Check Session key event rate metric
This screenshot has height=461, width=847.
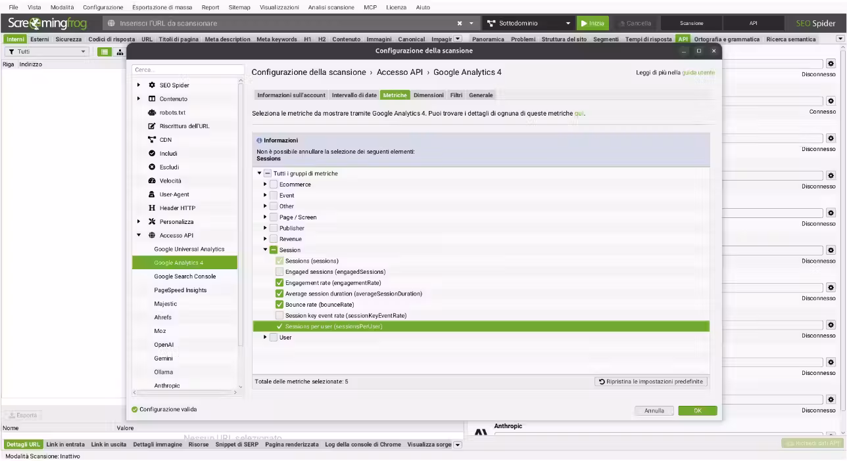point(280,316)
